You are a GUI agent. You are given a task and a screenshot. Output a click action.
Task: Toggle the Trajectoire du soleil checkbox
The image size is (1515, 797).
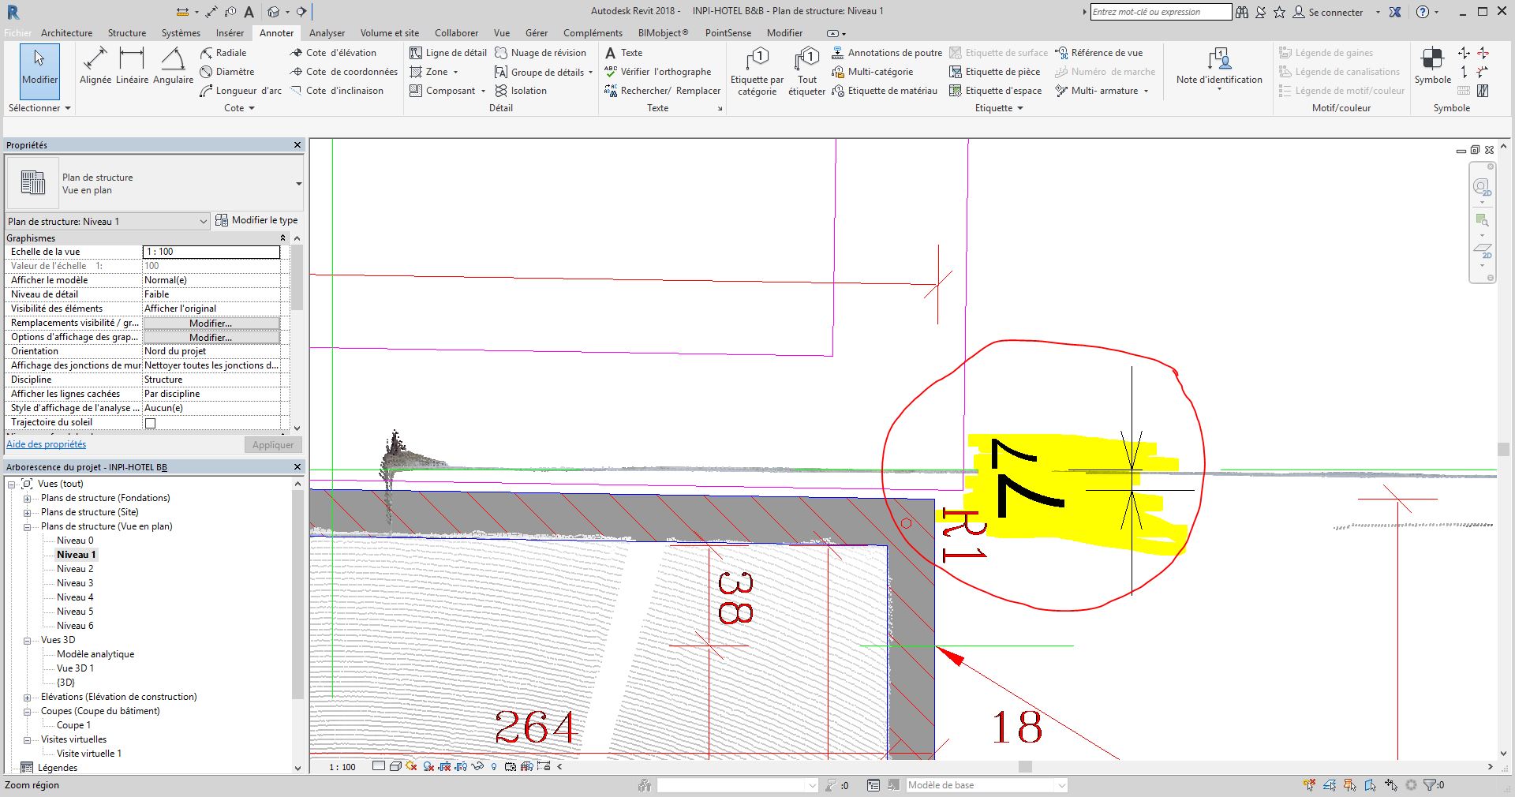[x=150, y=423]
